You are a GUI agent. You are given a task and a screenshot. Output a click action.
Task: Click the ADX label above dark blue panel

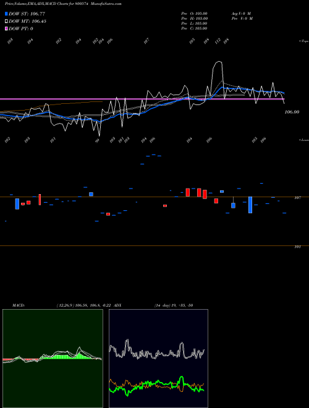117,305
